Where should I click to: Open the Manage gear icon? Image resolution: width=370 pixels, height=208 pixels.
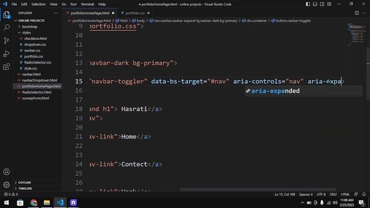point(6,185)
